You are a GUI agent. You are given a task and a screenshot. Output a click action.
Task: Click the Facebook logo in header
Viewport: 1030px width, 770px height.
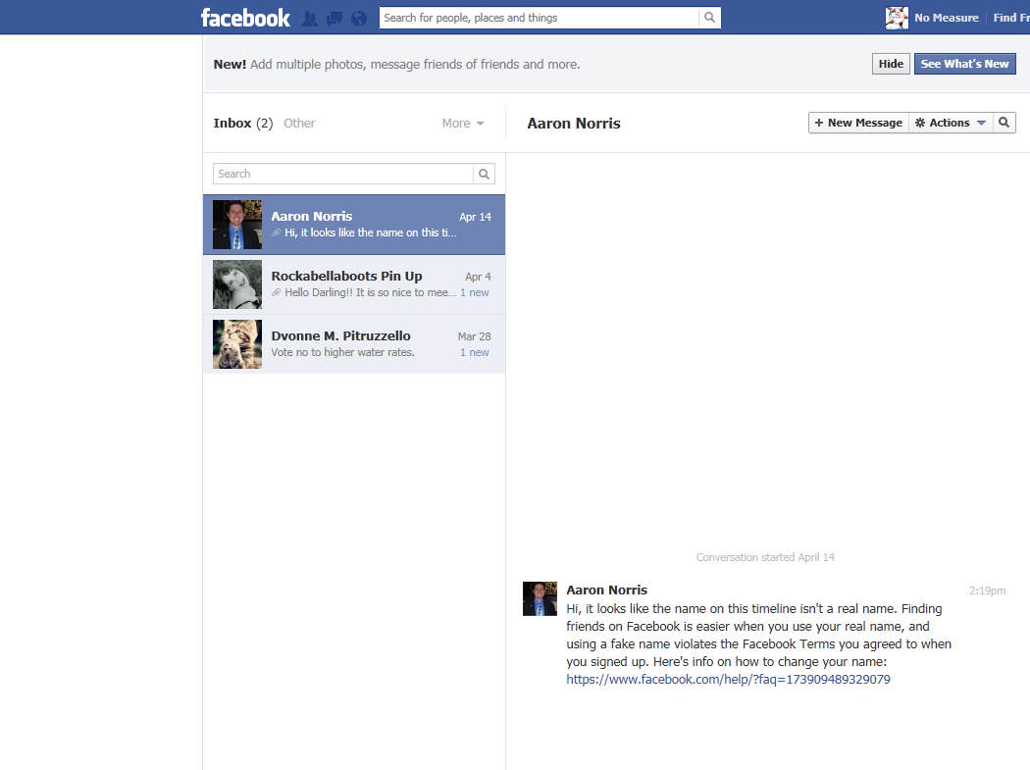[245, 18]
